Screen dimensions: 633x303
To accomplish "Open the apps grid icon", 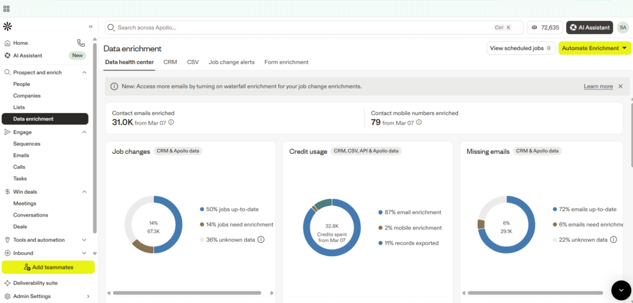I will [6, 9].
